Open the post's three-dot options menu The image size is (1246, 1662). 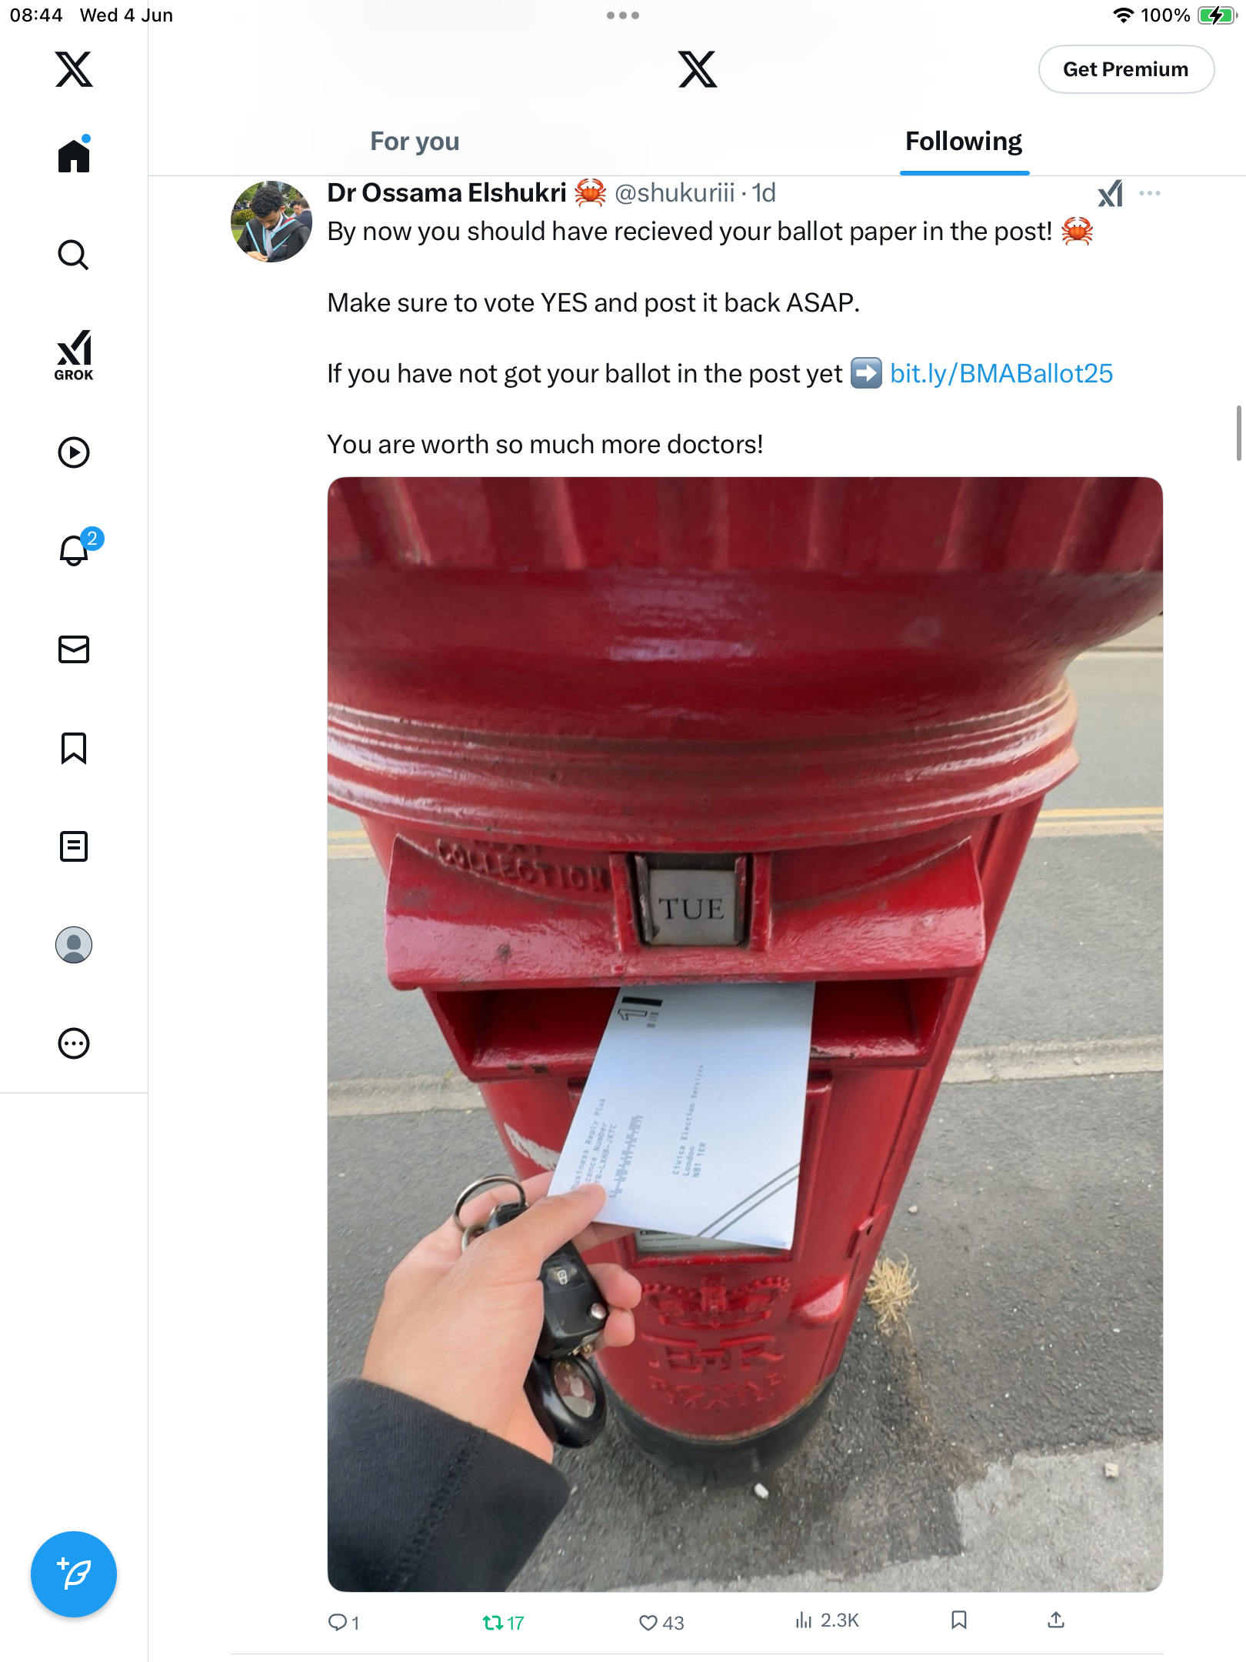(1150, 193)
